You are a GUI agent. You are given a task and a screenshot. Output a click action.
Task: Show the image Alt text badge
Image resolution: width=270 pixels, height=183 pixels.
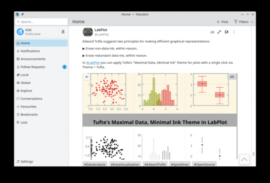232,77
